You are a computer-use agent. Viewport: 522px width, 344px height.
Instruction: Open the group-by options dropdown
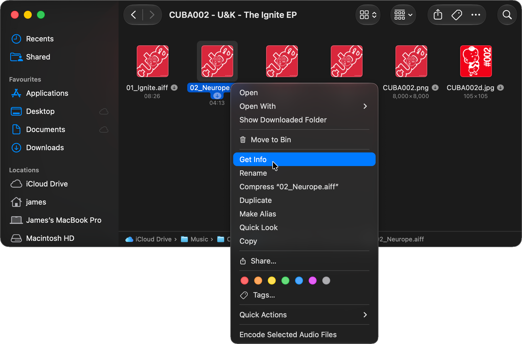[x=403, y=15]
